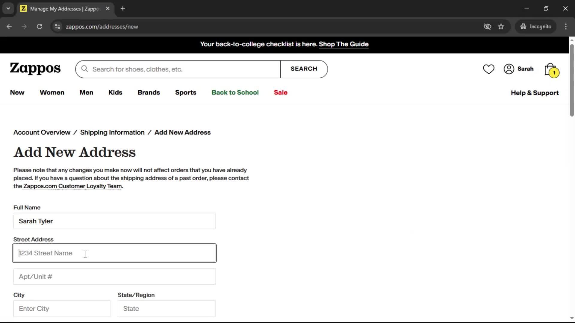The width and height of the screenshot is (575, 323).
Task: Click the third-party cookies blocked eye icon
Action: [487, 27]
